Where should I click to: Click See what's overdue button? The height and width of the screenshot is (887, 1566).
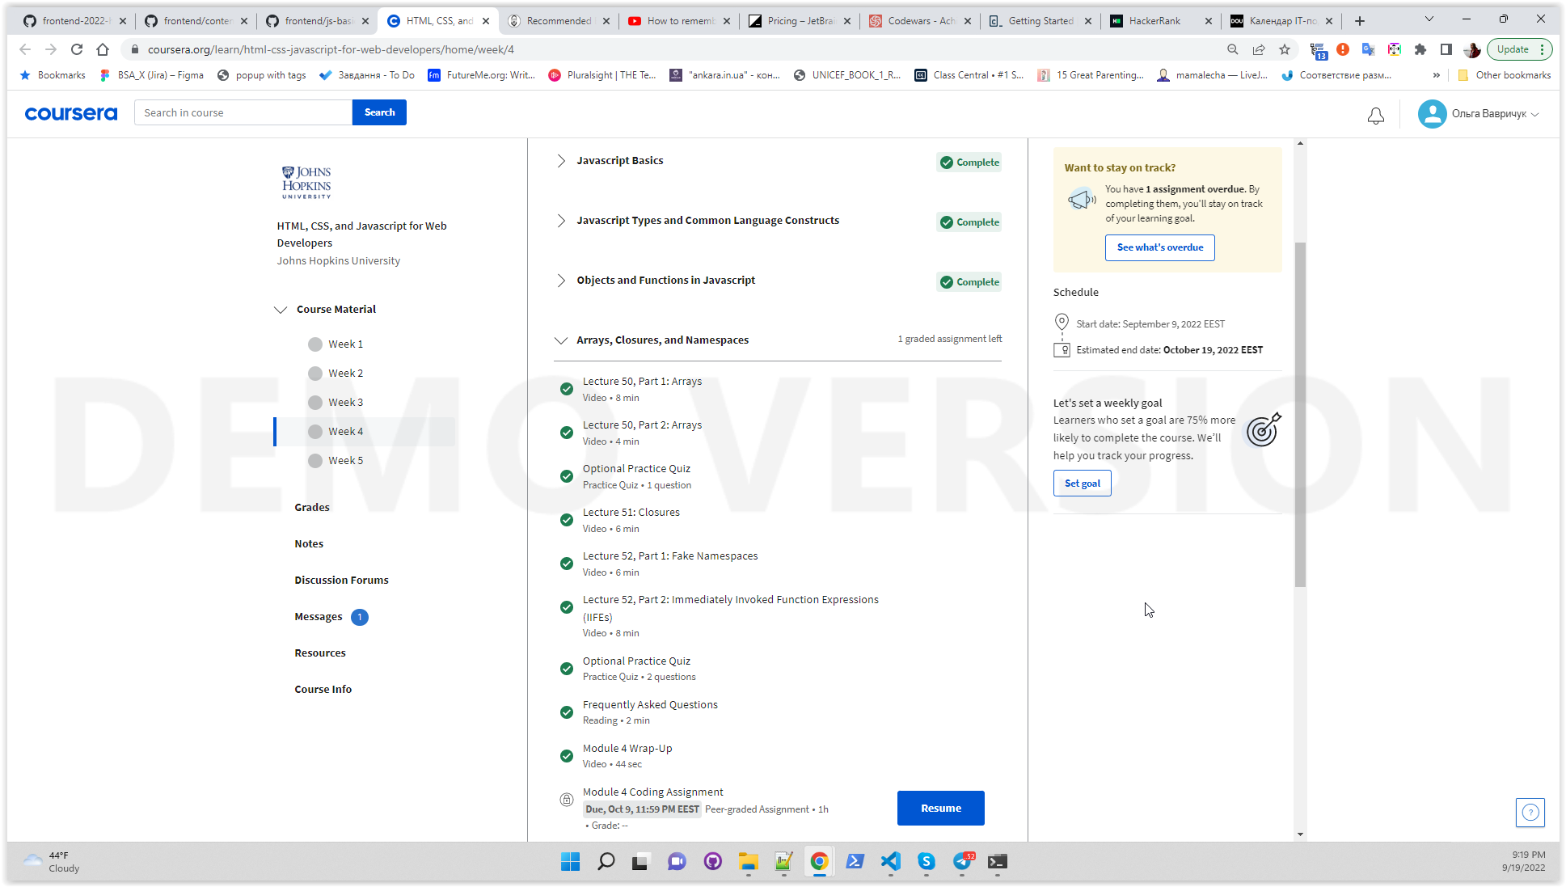click(x=1160, y=247)
